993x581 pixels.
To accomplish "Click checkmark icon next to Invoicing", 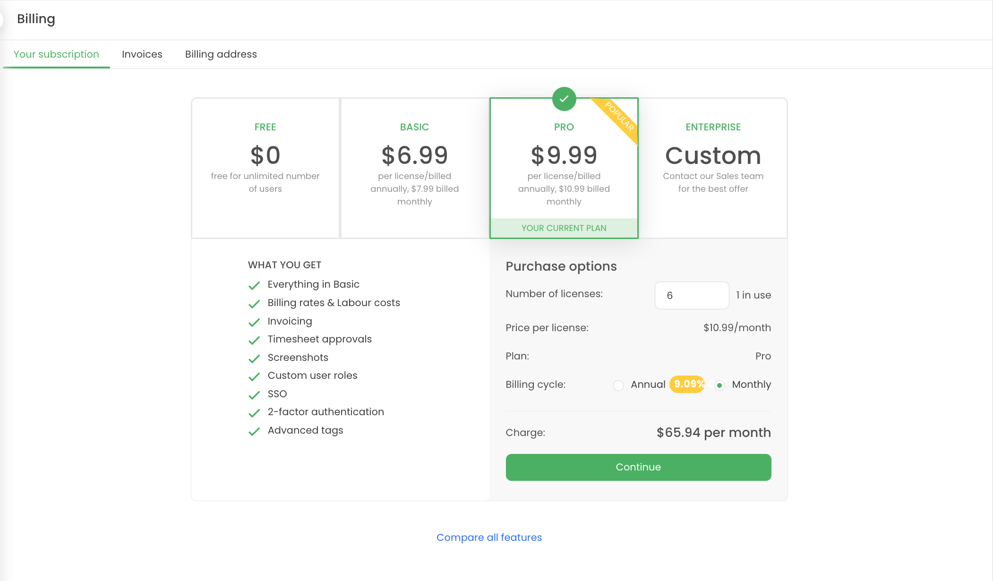I will [x=254, y=322].
